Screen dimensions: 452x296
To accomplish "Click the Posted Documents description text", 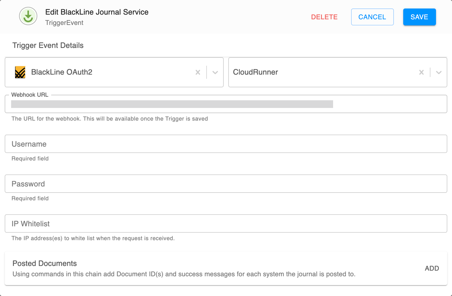I will point(184,274).
